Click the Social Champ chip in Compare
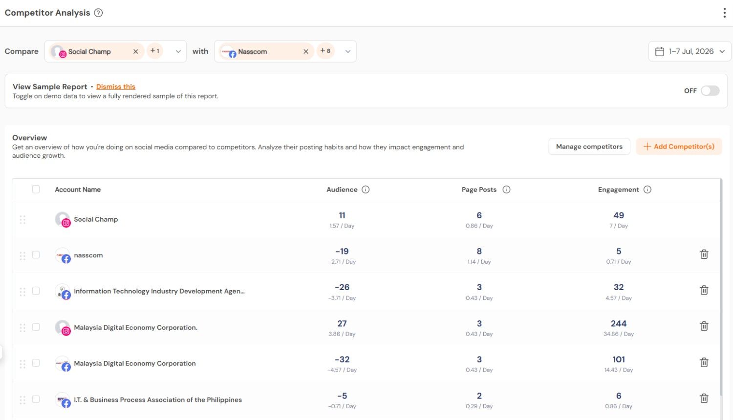The height and width of the screenshot is (420, 733). point(97,51)
